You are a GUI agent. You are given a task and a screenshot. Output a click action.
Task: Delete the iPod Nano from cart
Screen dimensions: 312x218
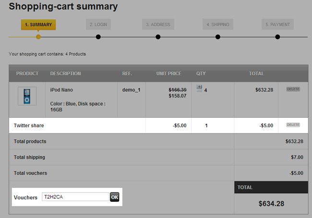click(x=293, y=89)
